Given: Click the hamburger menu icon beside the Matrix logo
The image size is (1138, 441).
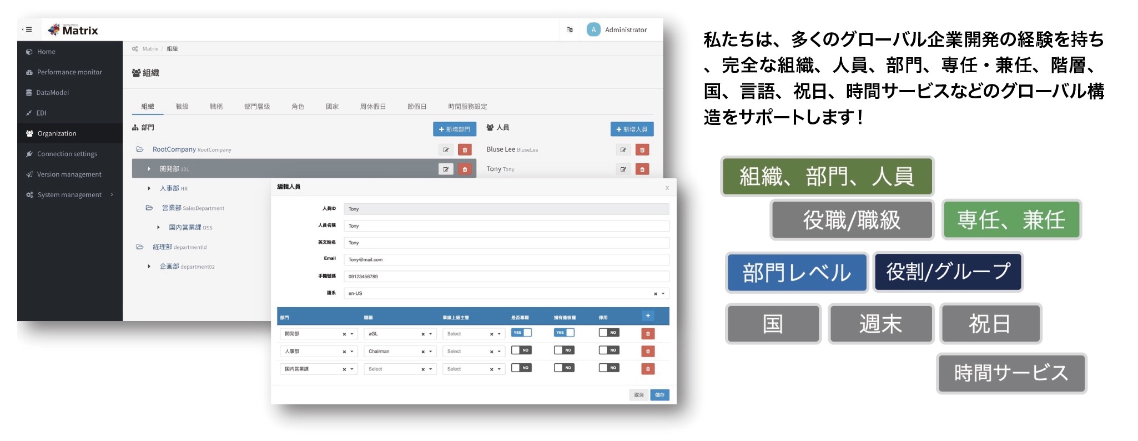Looking at the screenshot, I should pos(27,30).
